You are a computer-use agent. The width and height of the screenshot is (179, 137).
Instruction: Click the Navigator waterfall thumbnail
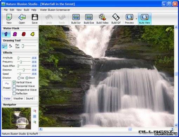click(x=16, y=118)
